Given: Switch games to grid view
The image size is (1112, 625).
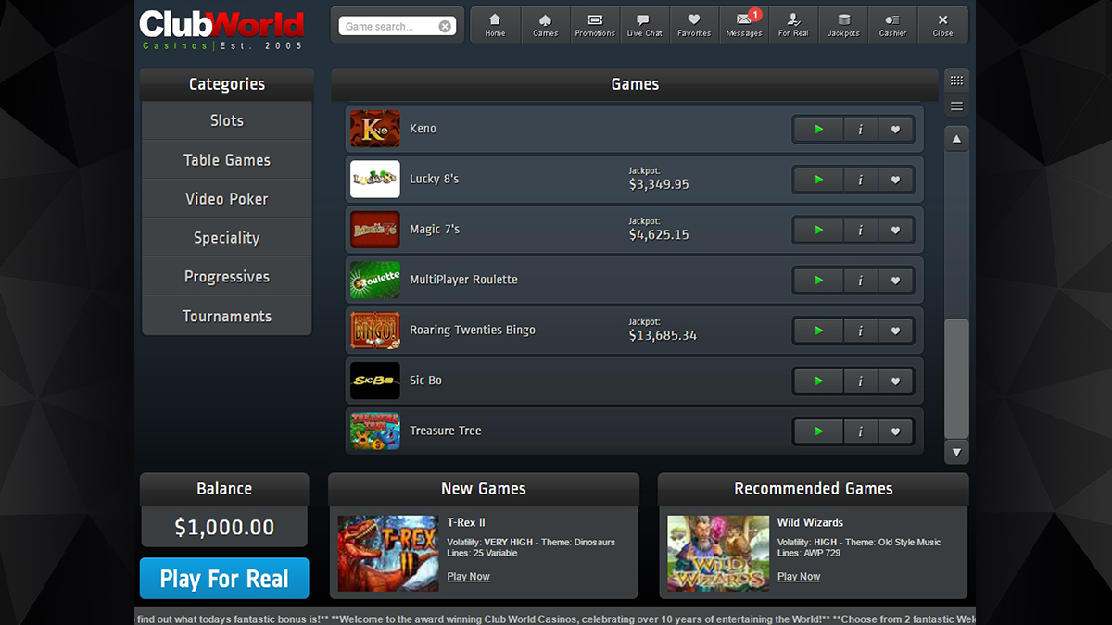Looking at the screenshot, I should (x=957, y=81).
